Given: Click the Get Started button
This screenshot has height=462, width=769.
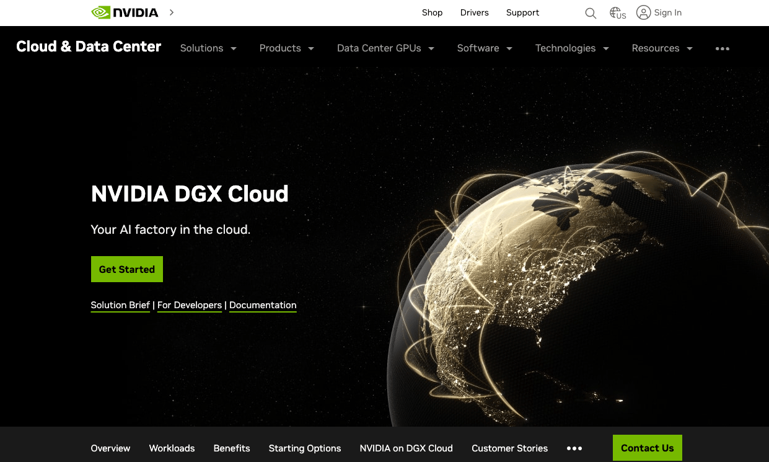Looking at the screenshot, I should (x=127, y=269).
